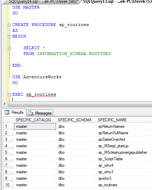Screen dimensions: 152x190
Task: Select the sp_routines cell in row 10
Action: 123,185
